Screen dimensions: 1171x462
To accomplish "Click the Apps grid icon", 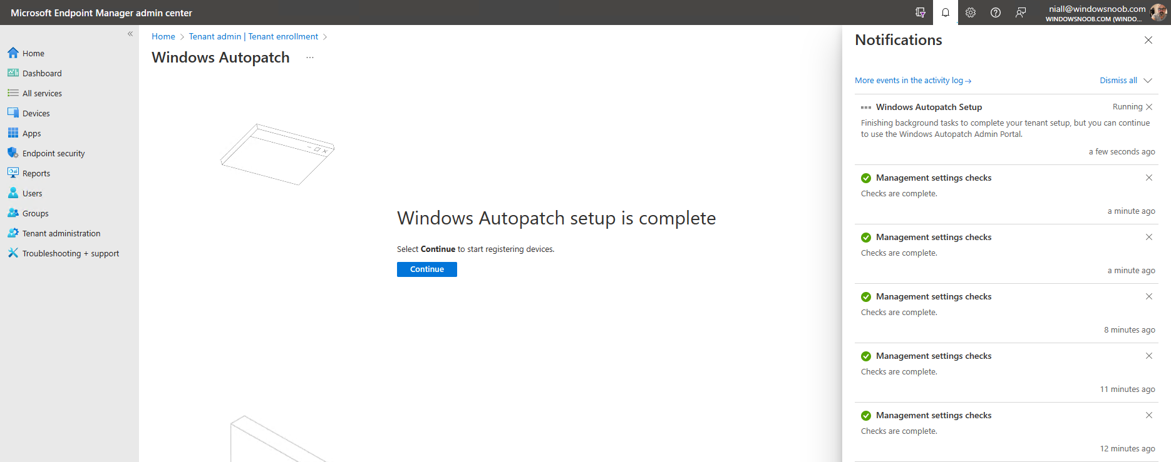I will pos(13,133).
